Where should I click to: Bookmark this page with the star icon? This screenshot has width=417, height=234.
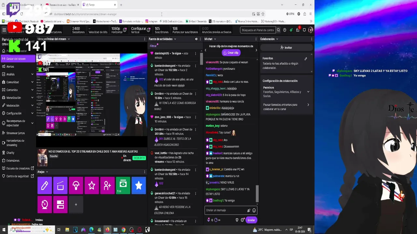(x=263, y=14)
